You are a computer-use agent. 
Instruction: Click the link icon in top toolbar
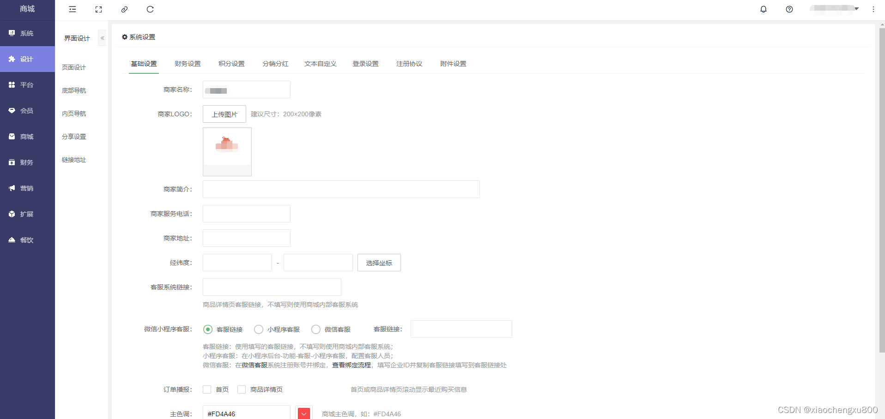tap(124, 9)
